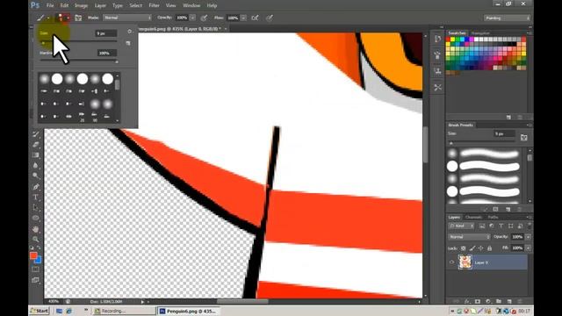The height and width of the screenshot is (316, 562).
Task: Lock transparent pixels of the layer
Action: coord(464,248)
